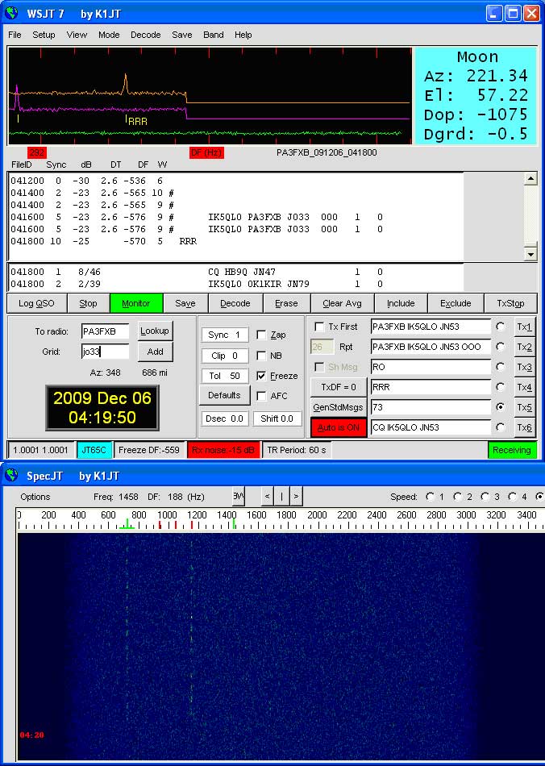Enable the AFC checkbox
Screen dimensions: 545x766
[x=261, y=396]
